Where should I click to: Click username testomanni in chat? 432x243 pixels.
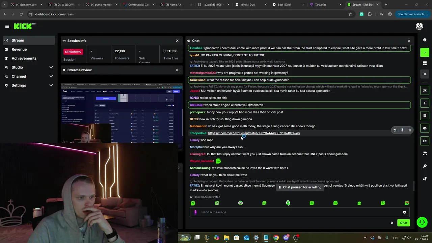pos(198,126)
